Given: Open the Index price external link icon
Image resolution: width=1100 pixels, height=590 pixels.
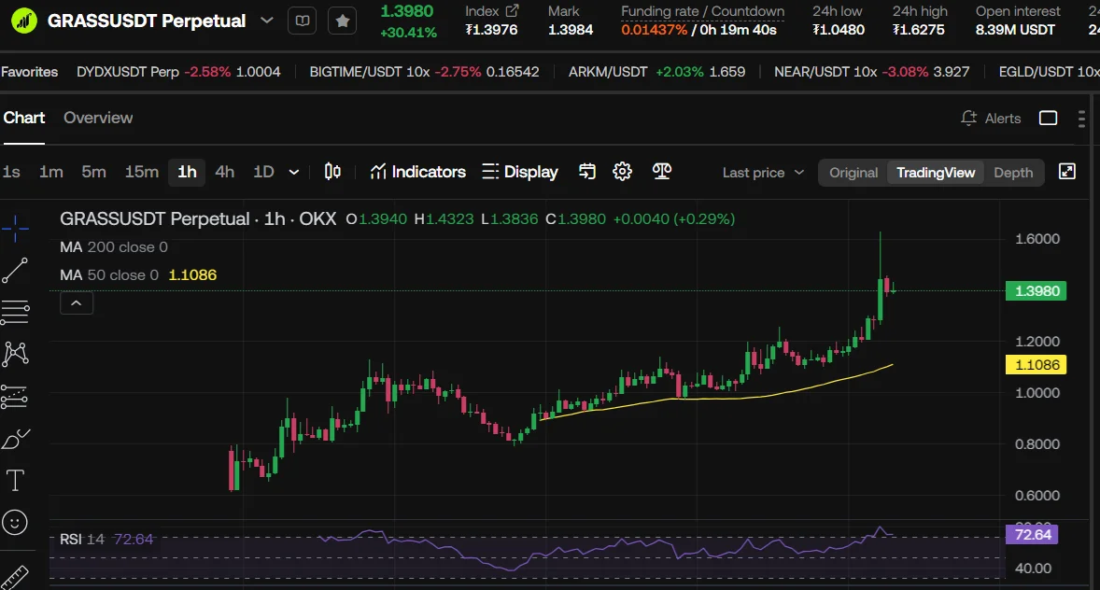Looking at the screenshot, I should click(x=512, y=10).
